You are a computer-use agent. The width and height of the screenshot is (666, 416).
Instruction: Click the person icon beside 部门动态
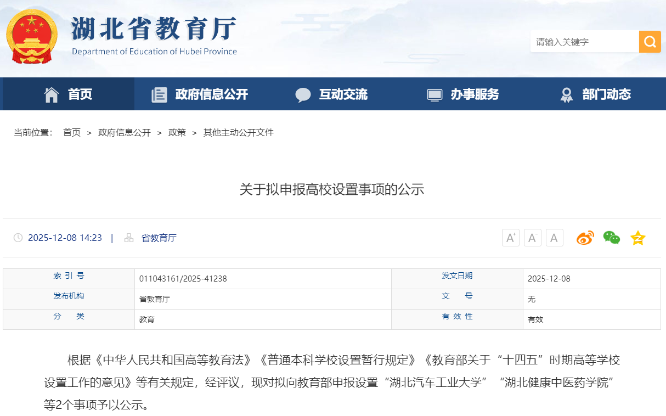coord(566,94)
